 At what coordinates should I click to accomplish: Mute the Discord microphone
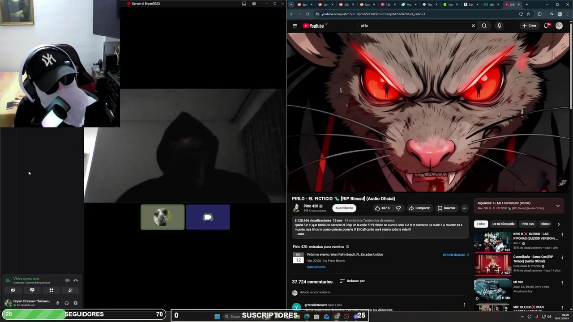[57, 303]
